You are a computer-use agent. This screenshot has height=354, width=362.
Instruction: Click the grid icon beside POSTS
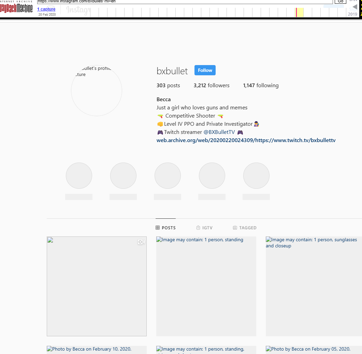pyautogui.click(x=158, y=228)
